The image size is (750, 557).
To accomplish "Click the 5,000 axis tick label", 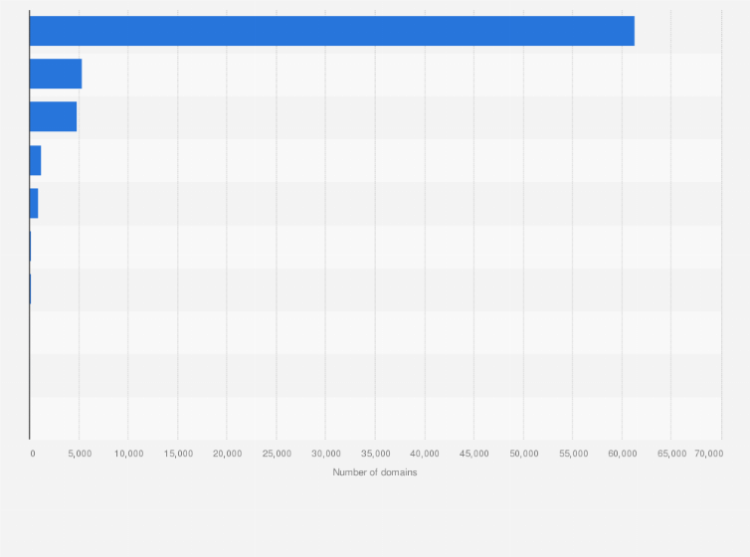I will 80,454.
